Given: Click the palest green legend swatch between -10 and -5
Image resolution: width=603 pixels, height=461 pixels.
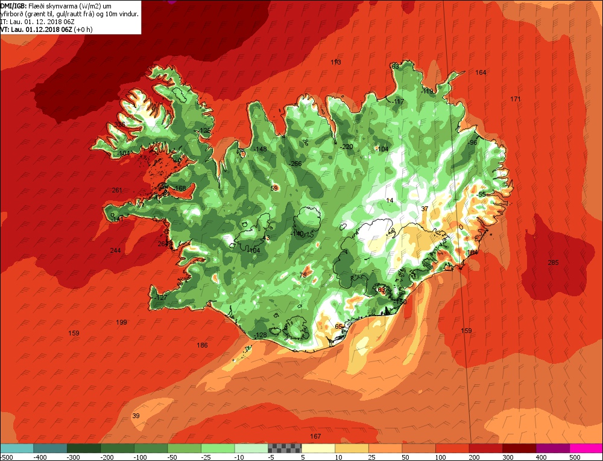Looking at the screenshot, I should pyautogui.click(x=251, y=448).
